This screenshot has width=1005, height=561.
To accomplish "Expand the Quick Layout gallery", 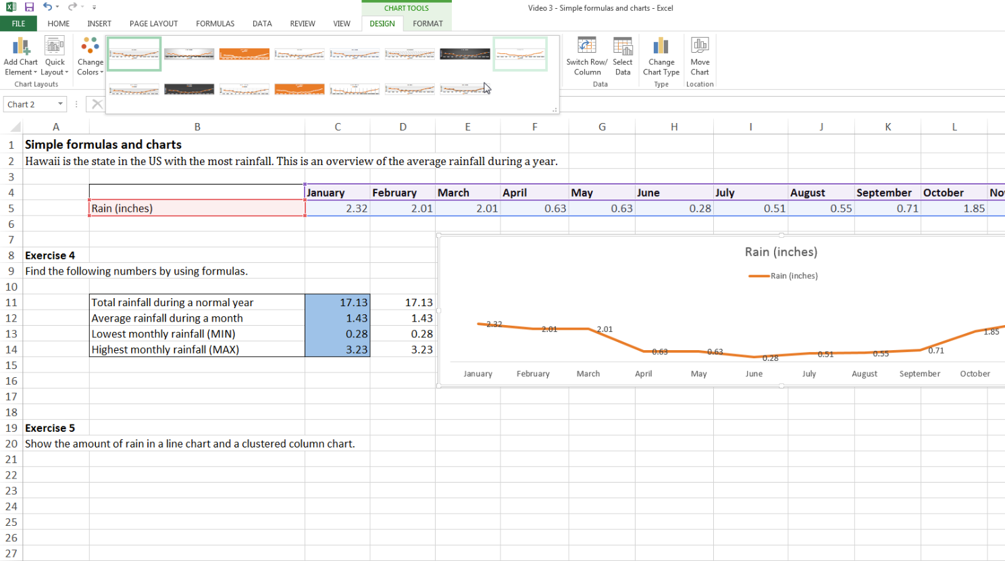I will (x=55, y=56).
